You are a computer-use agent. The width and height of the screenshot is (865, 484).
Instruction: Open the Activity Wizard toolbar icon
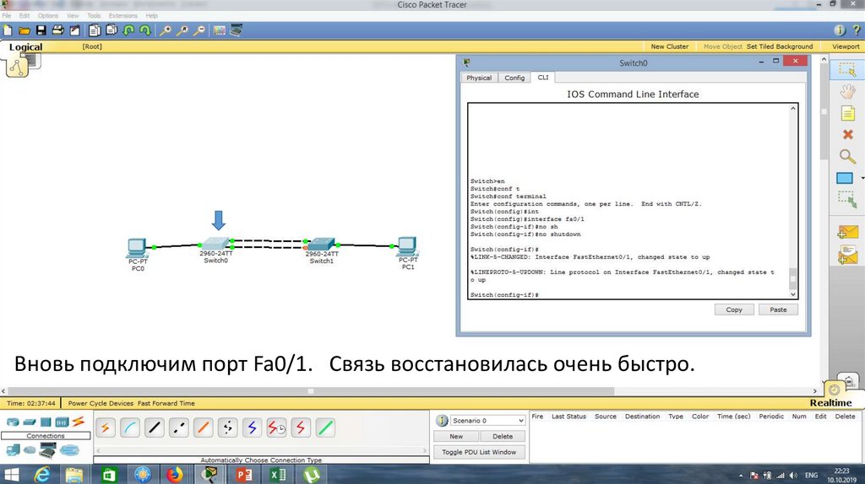pos(74,30)
